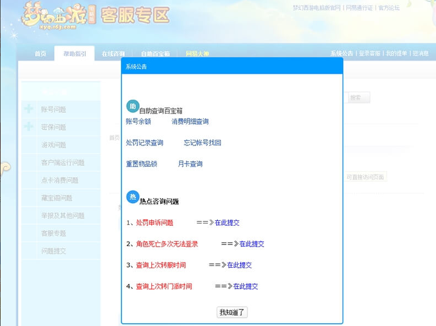The height and width of the screenshot is (326, 436).
Task: Open the 账号余额 link
Action: 138,121
